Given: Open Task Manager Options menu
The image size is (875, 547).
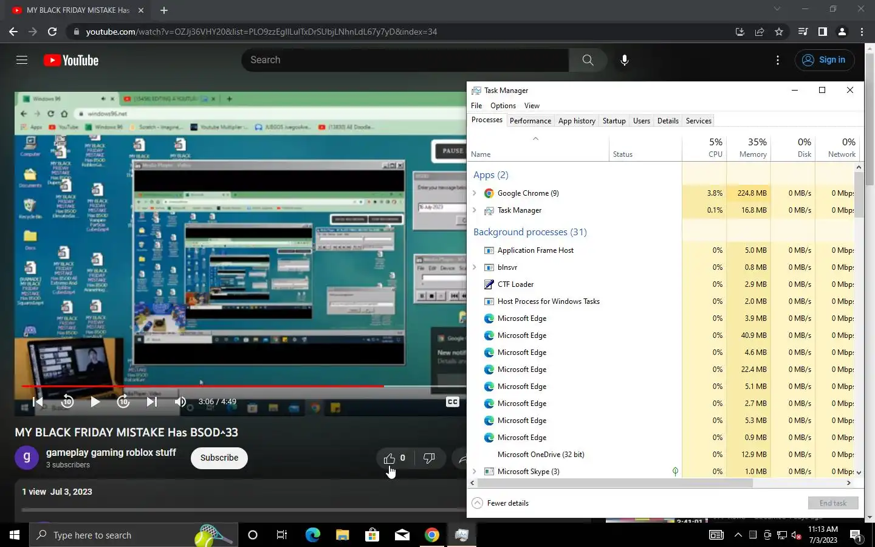Looking at the screenshot, I should tap(503, 106).
